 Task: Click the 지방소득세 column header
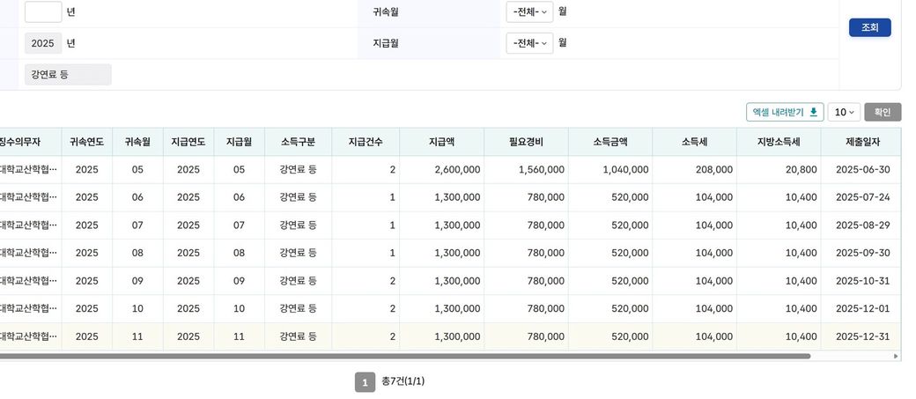(779, 142)
